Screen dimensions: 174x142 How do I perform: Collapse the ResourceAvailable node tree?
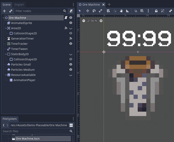(x=6, y=75)
